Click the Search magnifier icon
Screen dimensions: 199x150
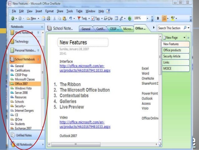[185, 28]
